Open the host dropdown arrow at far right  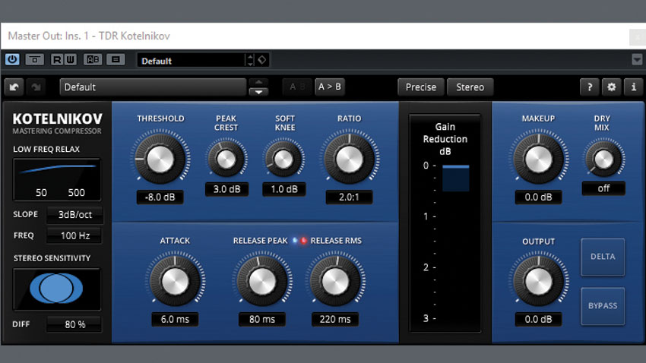[637, 60]
